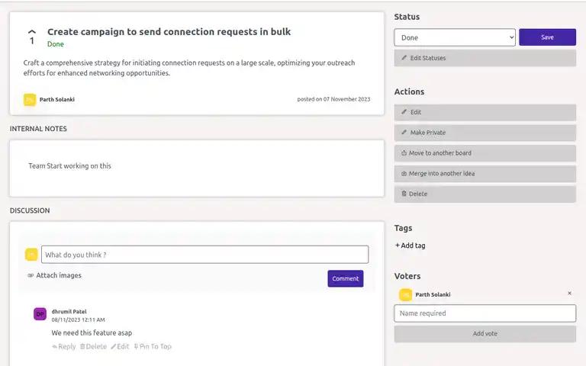Reply to dhrumil Patel's comment

[x=64, y=347]
